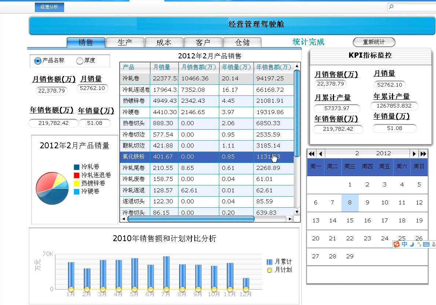
Task: Advance the calendar to the next month
Action: pyautogui.click(x=414, y=153)
